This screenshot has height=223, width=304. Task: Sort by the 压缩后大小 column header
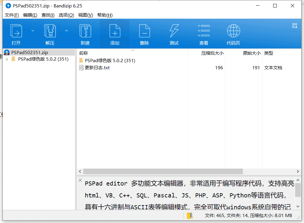pyautogui.click(x=207, y=53)
